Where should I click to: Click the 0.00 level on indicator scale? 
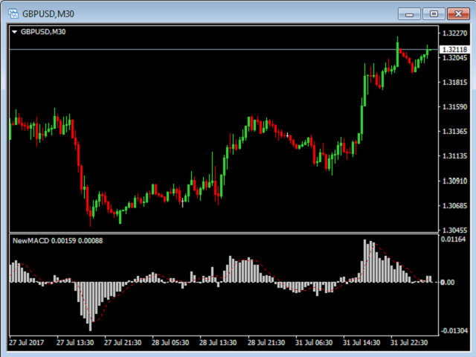447,283
